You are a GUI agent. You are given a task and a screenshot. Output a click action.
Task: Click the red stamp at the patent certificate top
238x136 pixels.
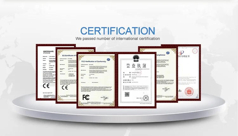coord(195,51)
